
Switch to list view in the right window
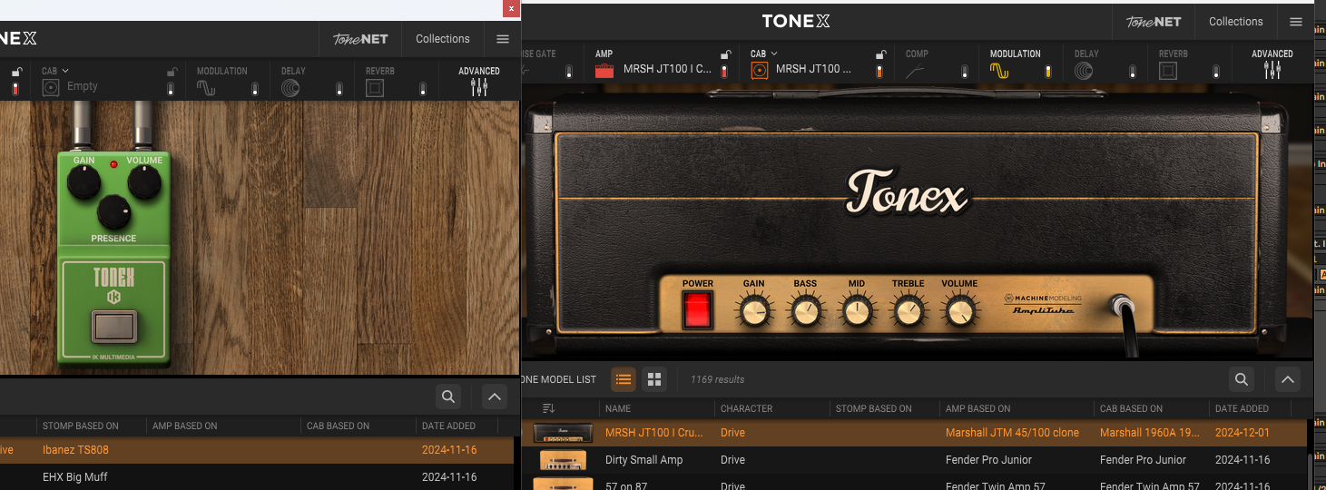tap(624, 379)
